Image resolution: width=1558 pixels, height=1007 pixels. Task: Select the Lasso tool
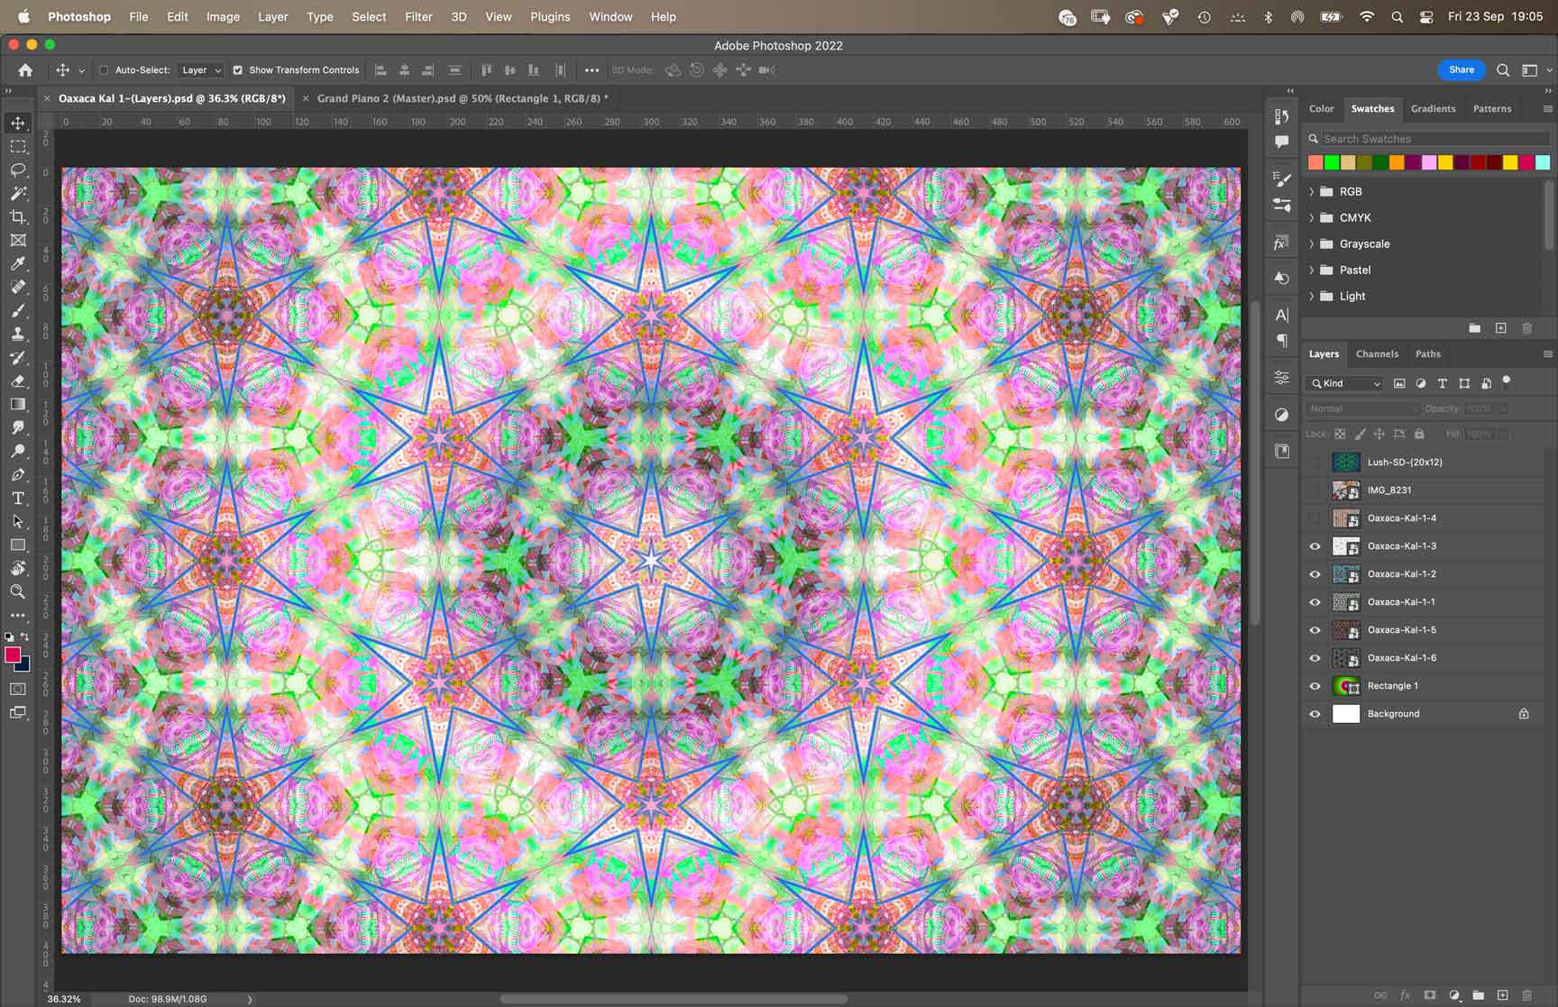[18, 169]
